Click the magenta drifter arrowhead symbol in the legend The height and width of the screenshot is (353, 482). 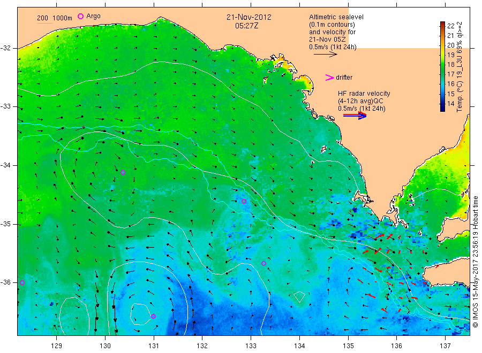point(329,78)
